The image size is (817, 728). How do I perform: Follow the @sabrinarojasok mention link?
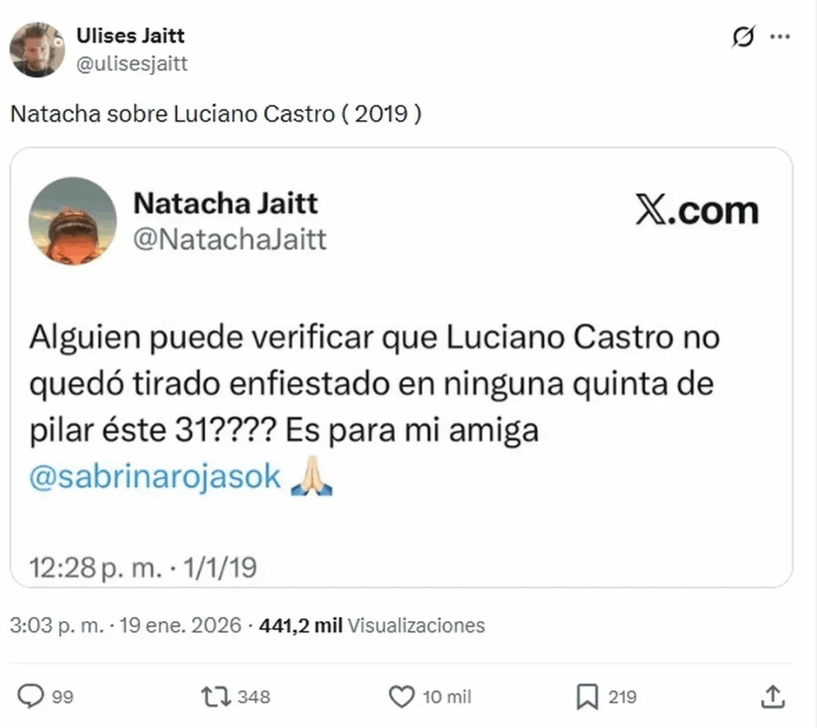156,477
